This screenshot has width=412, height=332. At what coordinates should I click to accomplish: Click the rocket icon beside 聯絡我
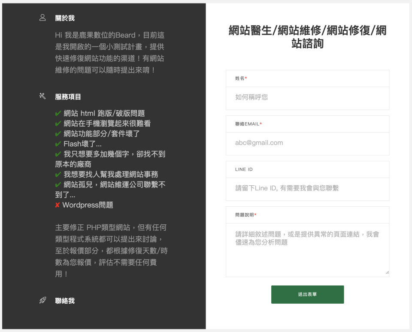[x=42, y=300]
